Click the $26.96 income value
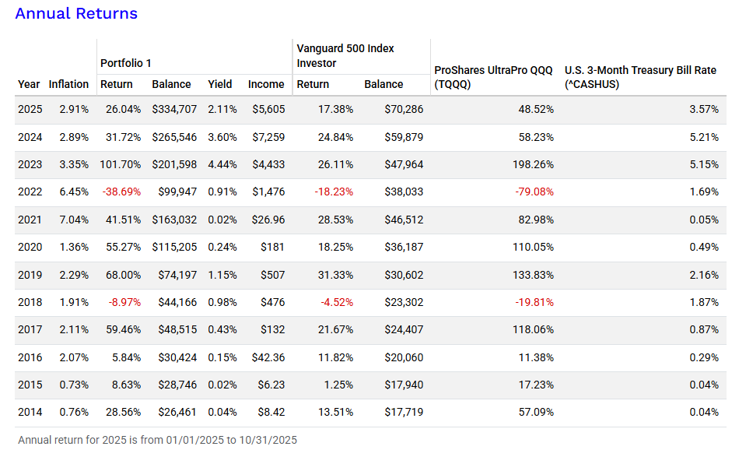Viewport: 732px width, 457px height. [268, 220]
